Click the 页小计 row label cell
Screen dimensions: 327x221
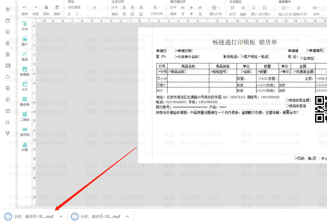tap(162, 79)
